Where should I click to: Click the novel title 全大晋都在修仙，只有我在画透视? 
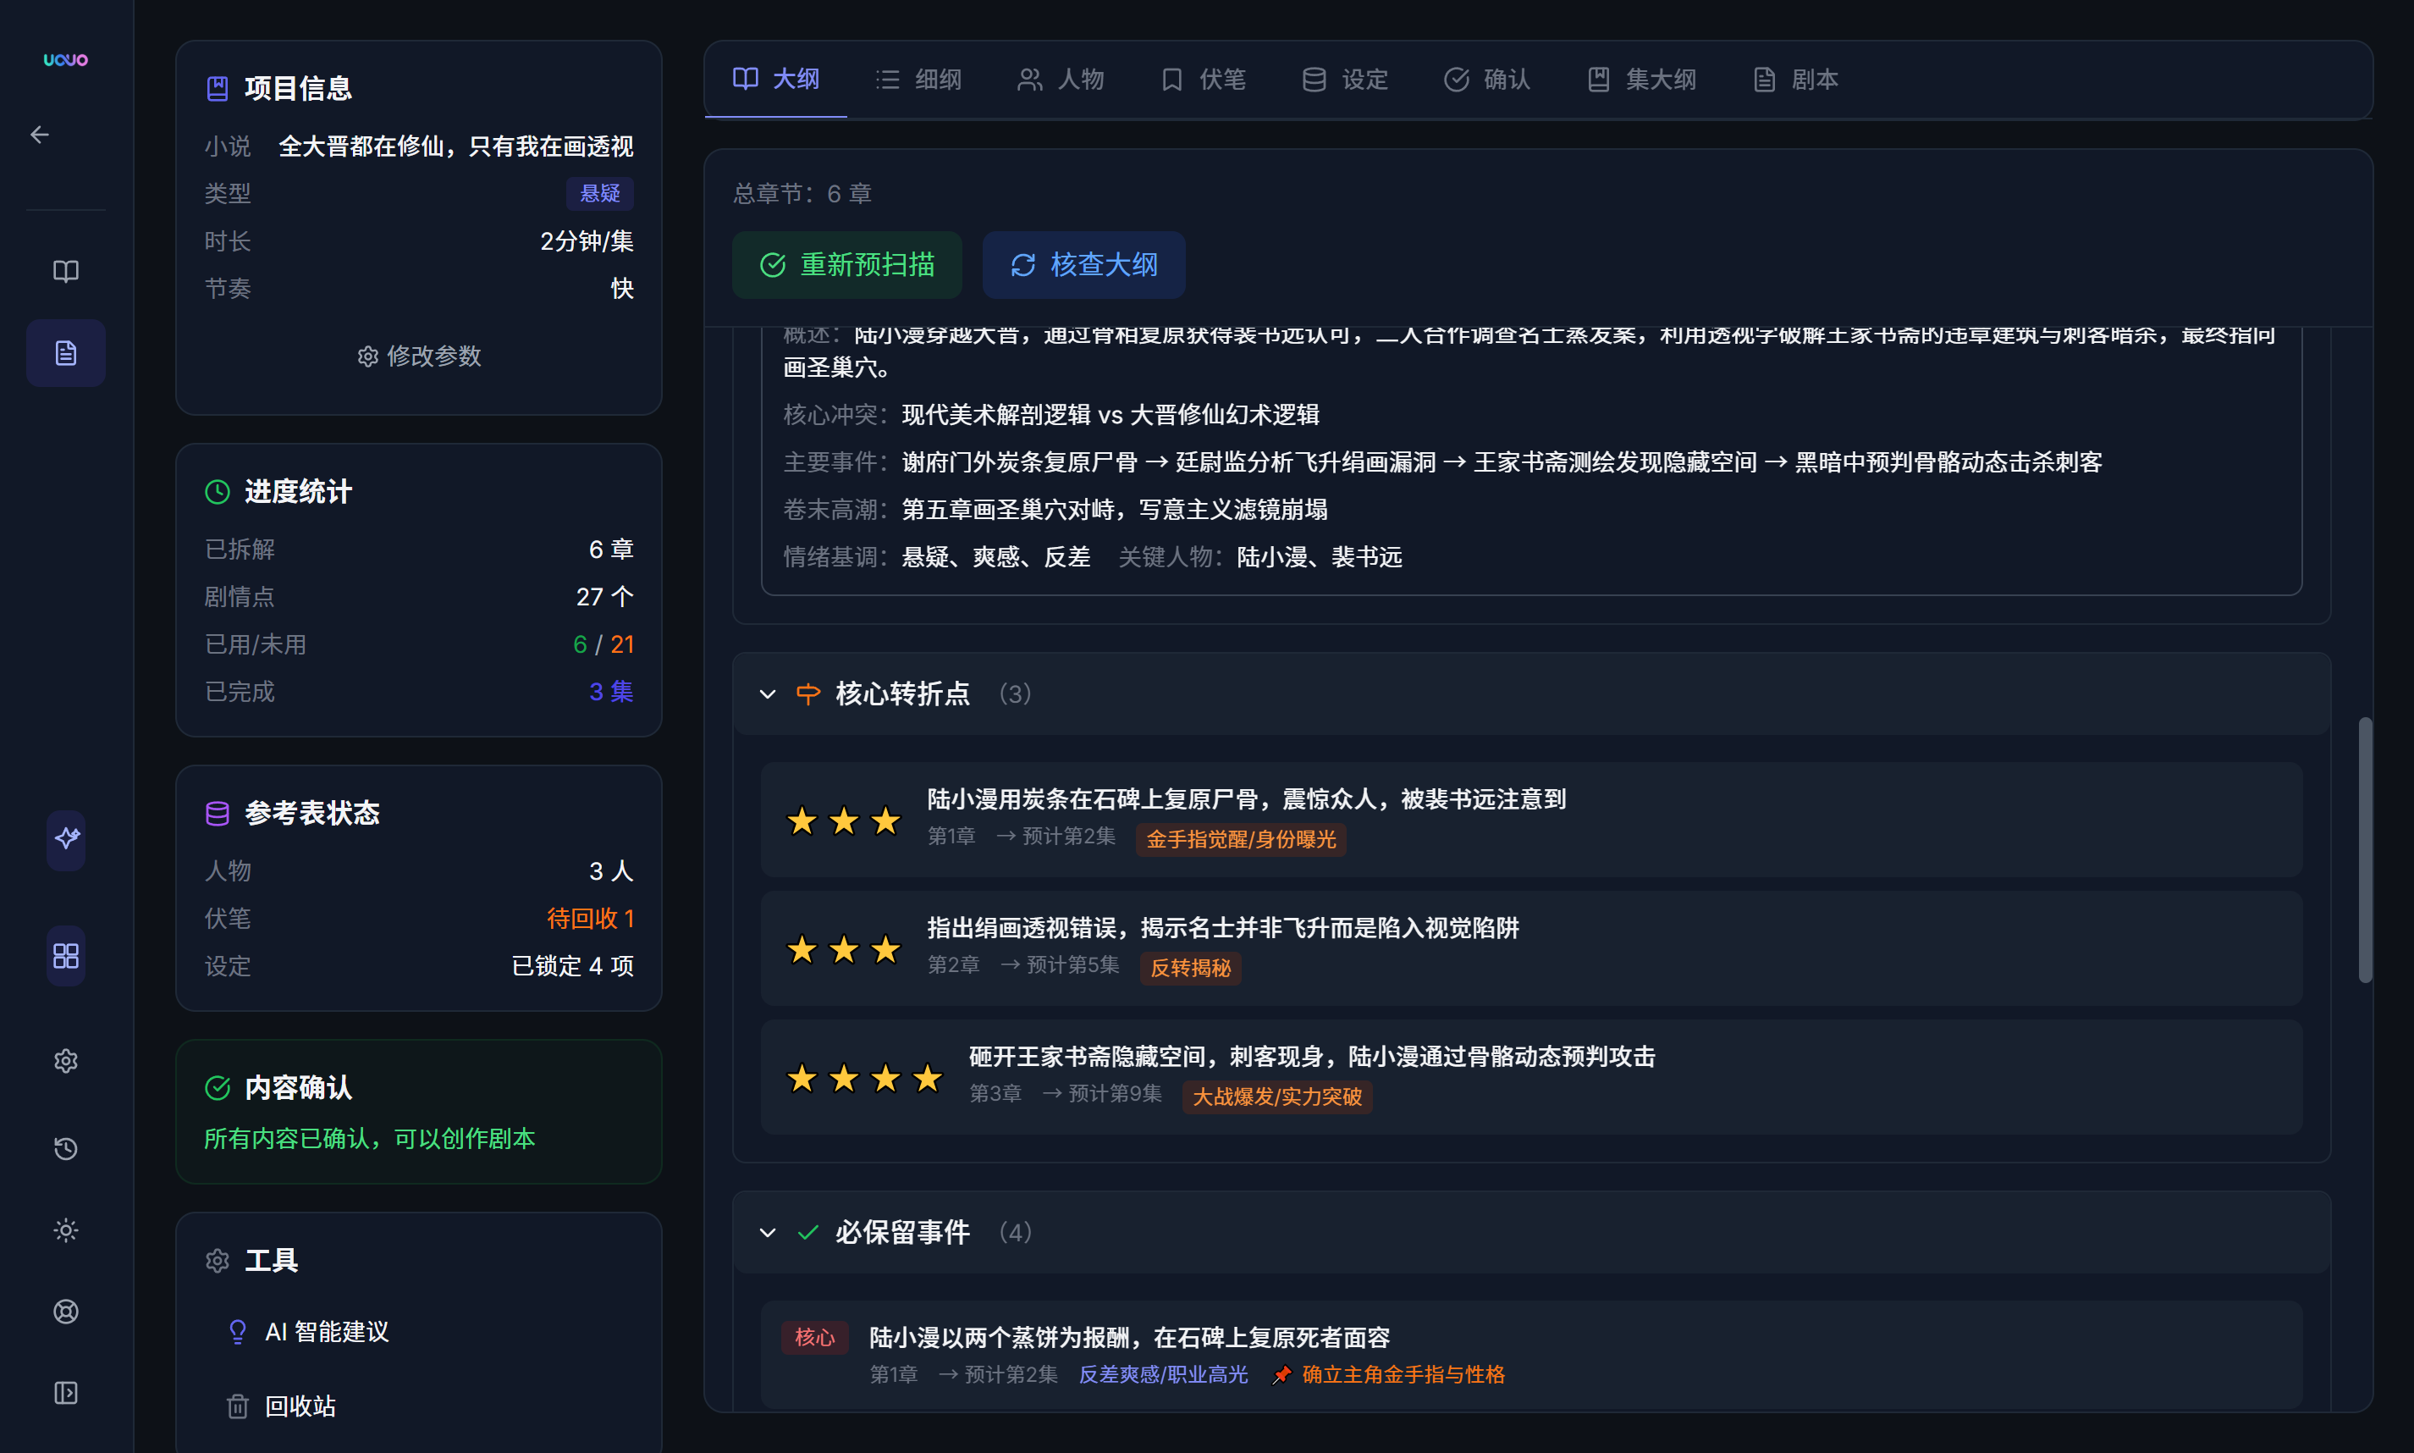pyautogui.click(x=456, y=146)
